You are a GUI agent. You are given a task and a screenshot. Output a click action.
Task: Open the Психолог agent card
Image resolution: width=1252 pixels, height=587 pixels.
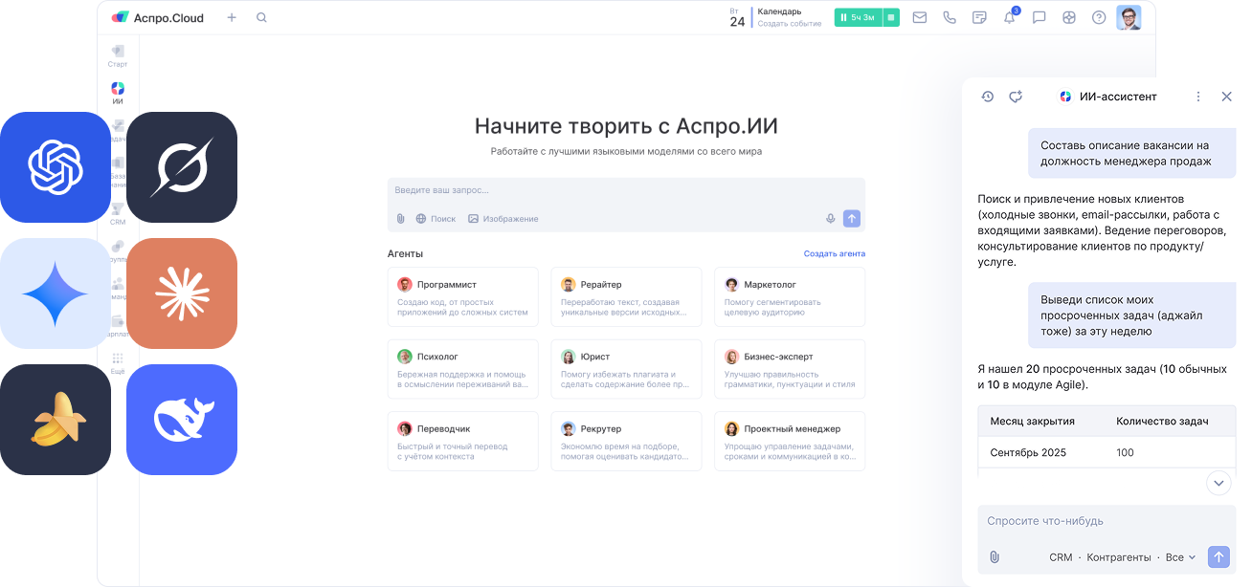click(463, 369)
